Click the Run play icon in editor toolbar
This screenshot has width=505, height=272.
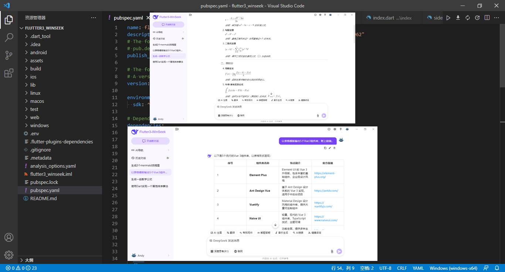(448, 18)
